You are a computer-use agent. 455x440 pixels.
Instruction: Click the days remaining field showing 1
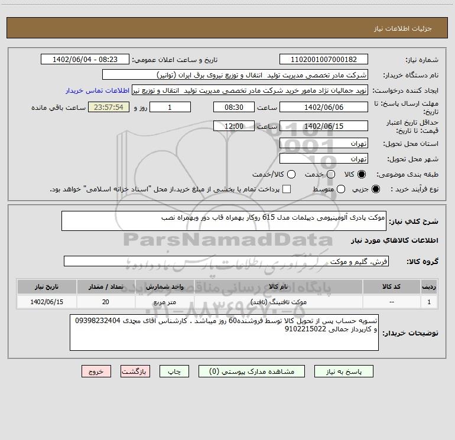click(x=170, y=107)
